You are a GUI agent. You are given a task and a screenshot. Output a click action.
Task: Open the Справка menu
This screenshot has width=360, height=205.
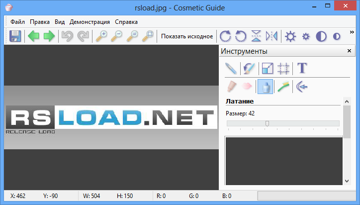point(126,22)
